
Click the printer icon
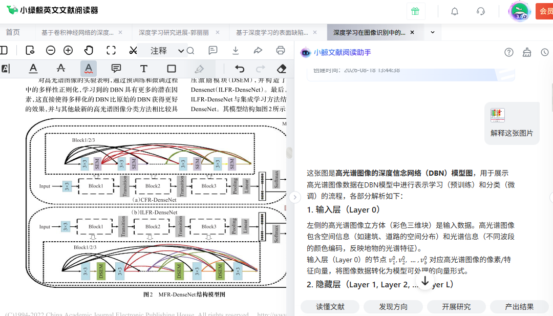281,50
